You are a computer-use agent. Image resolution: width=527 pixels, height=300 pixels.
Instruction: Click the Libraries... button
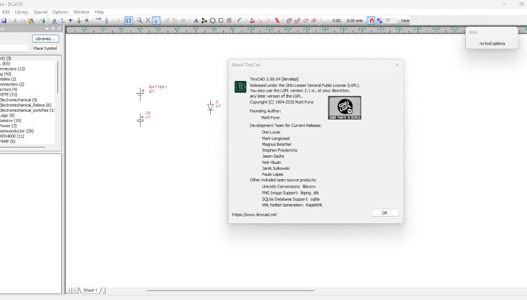point(45,39)
